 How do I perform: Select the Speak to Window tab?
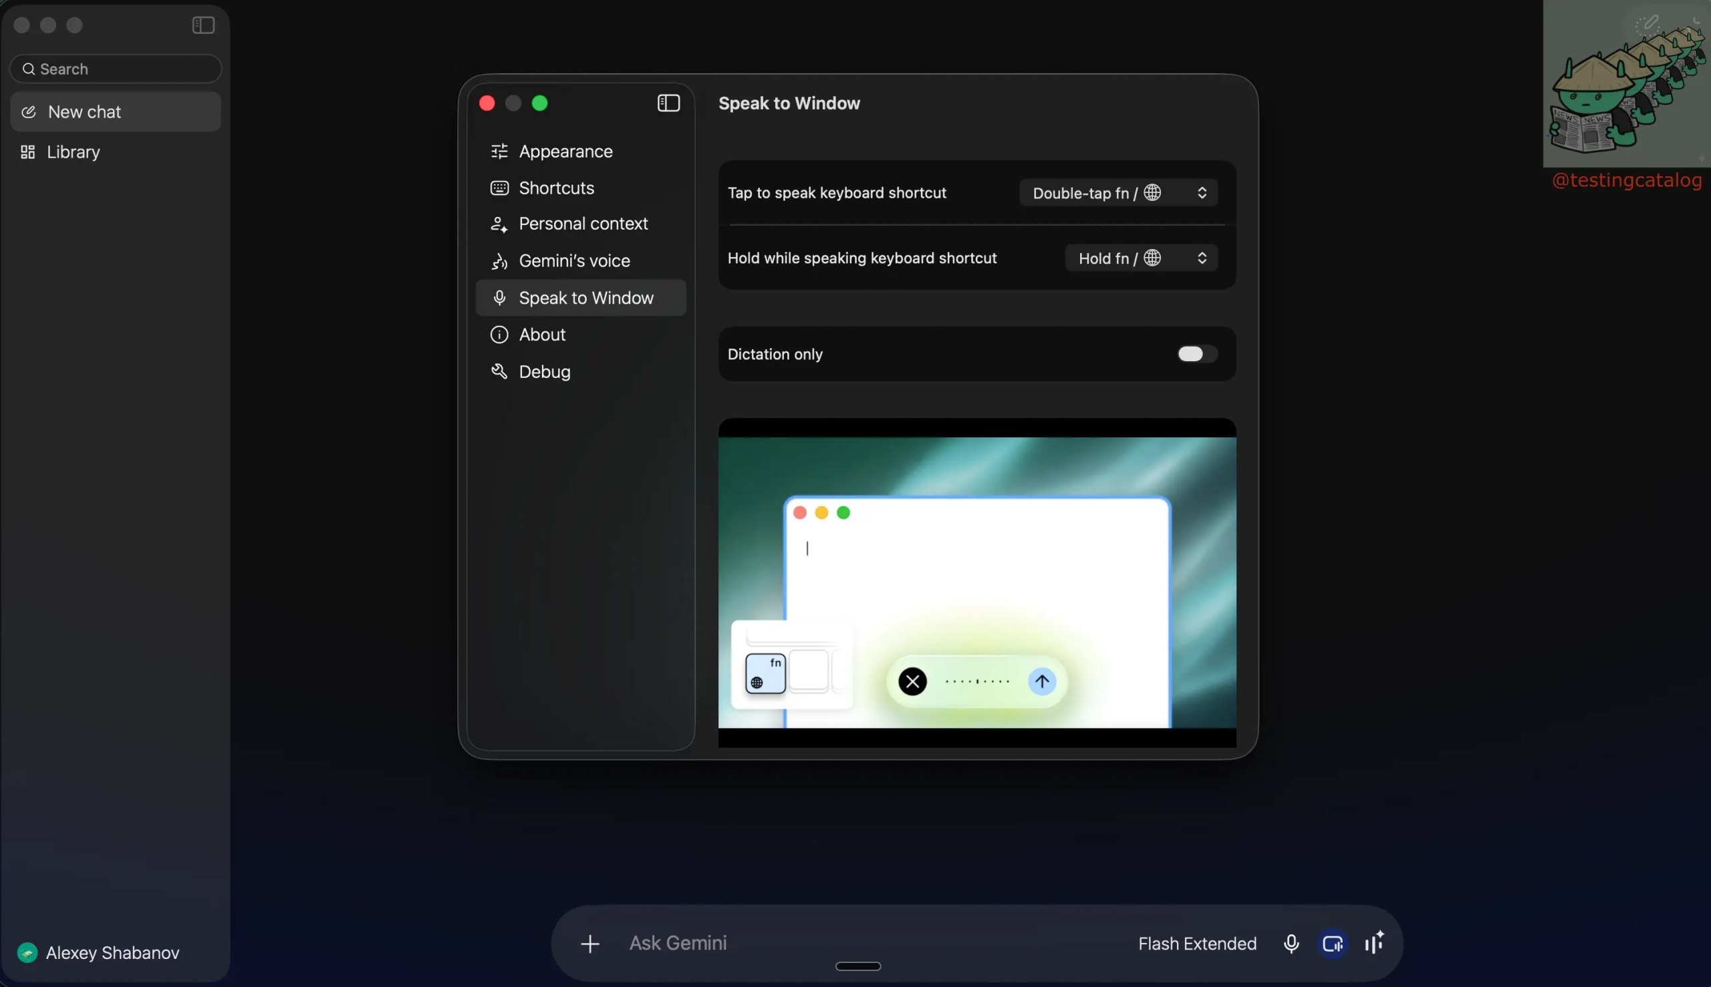click(x=581, y=299)
